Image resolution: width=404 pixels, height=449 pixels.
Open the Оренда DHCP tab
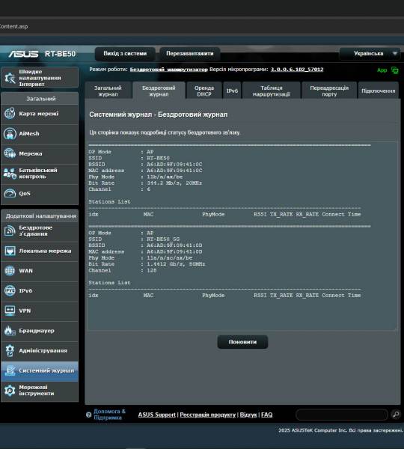[x=203, y=91]
